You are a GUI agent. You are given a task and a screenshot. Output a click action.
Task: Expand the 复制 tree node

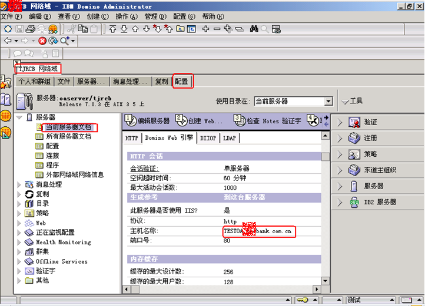point(19,194)
